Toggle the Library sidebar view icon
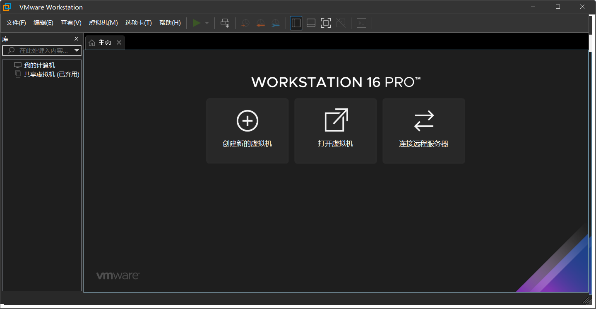 (x=296, y=23)
